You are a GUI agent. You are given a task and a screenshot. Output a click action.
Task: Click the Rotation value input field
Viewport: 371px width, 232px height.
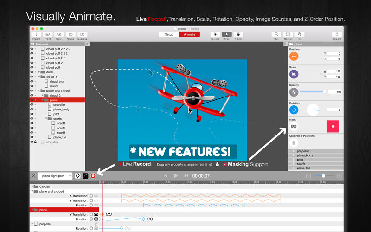click(x=334, y=110)
